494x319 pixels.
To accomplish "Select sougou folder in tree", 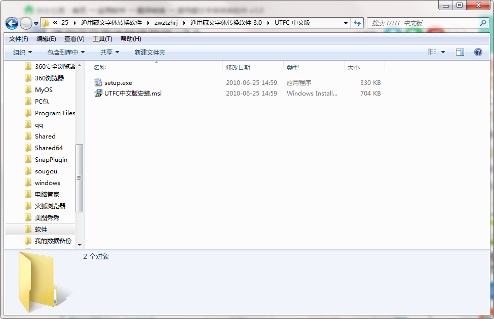I will (x=46, y=171).
